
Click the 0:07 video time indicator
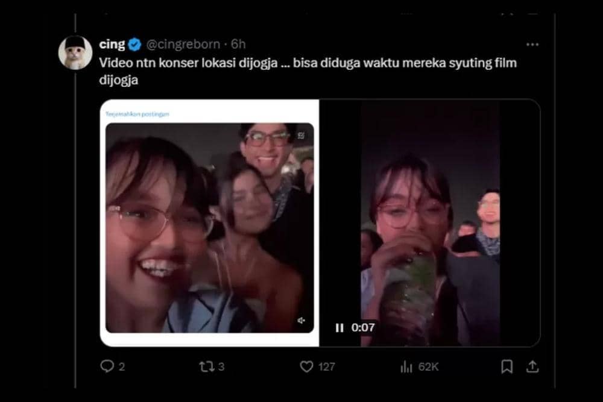(x=363, y=328)
